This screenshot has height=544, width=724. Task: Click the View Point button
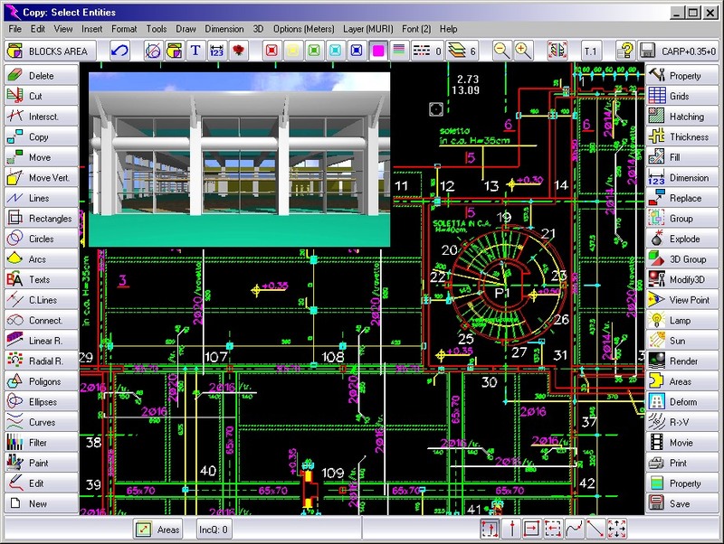pos(682,300)
